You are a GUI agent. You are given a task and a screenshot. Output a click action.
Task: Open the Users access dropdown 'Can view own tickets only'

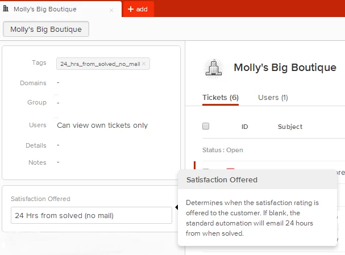point(102,126)
